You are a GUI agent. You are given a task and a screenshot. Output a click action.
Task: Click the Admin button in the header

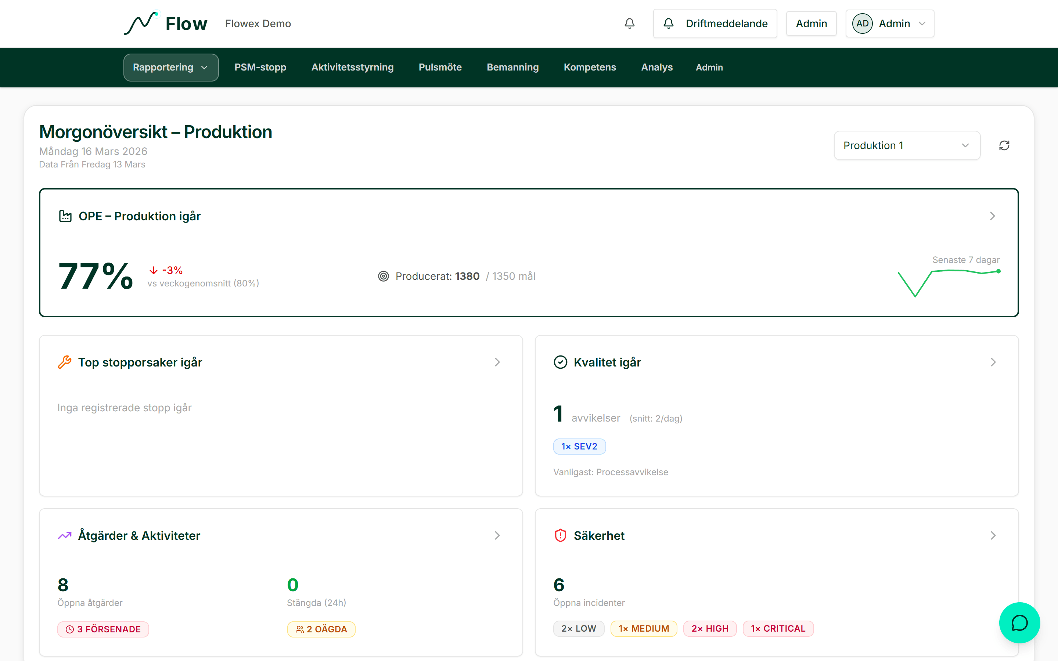[x=811, y=24]
